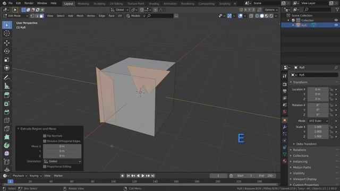This screenshot has height=191, width=340.
Task: Switch to face select mode
Action: click(x=41, y=16)
